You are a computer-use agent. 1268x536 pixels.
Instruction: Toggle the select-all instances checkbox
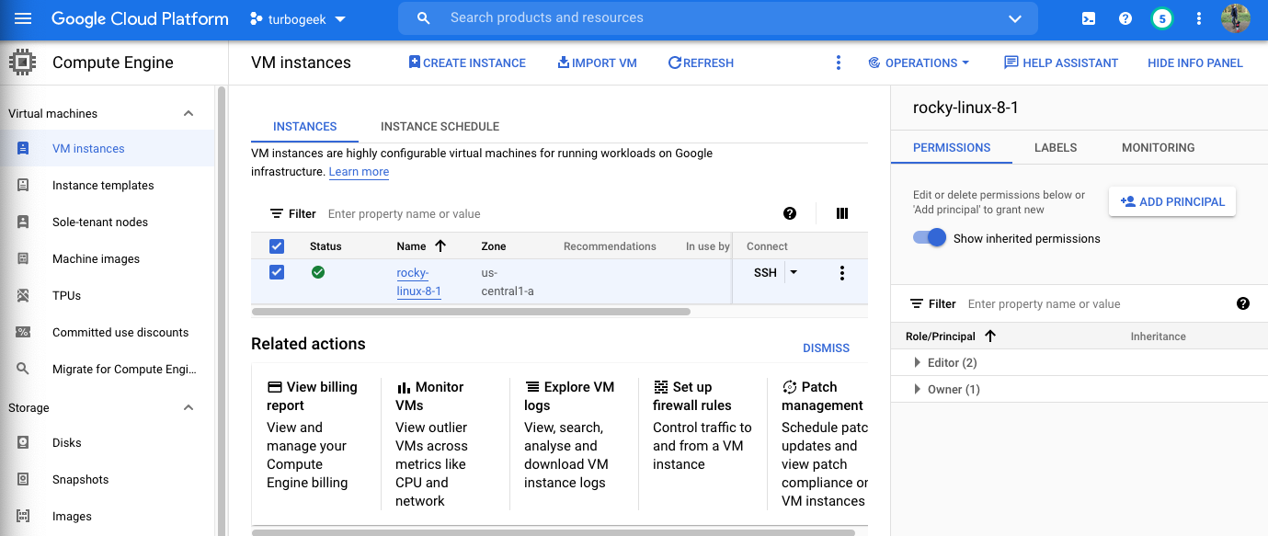point(277,246)
